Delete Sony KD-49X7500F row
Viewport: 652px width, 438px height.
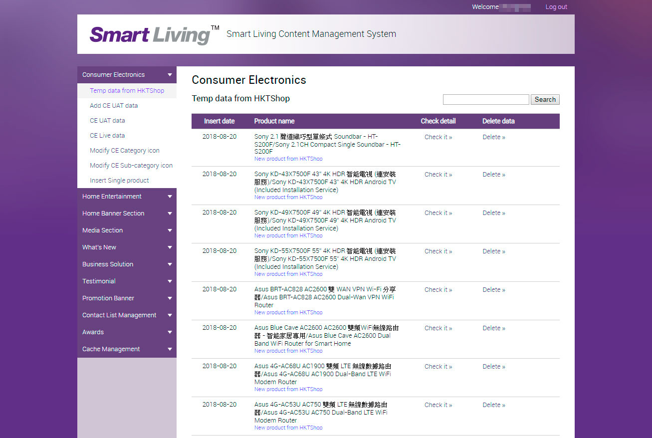coord(494,213)
